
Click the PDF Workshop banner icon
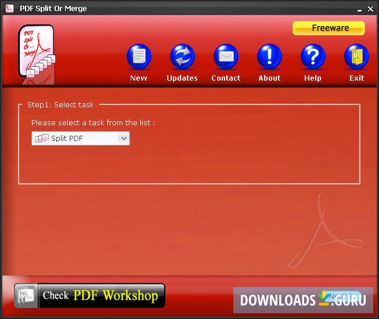(26, 296)
